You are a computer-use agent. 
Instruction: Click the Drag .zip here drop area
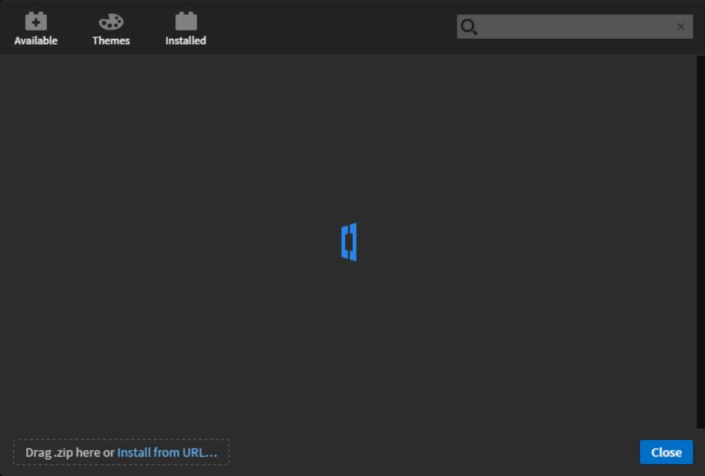point(122,452)
